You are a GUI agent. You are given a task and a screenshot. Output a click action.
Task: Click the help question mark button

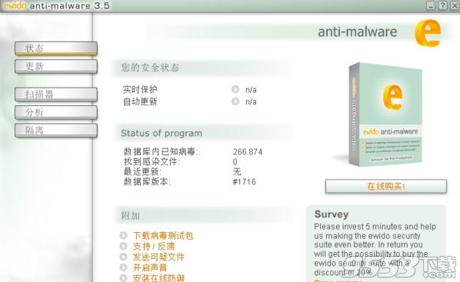442,5
